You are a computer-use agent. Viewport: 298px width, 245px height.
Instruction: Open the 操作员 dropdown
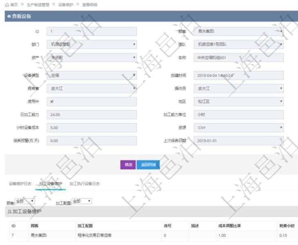point(238,88)
